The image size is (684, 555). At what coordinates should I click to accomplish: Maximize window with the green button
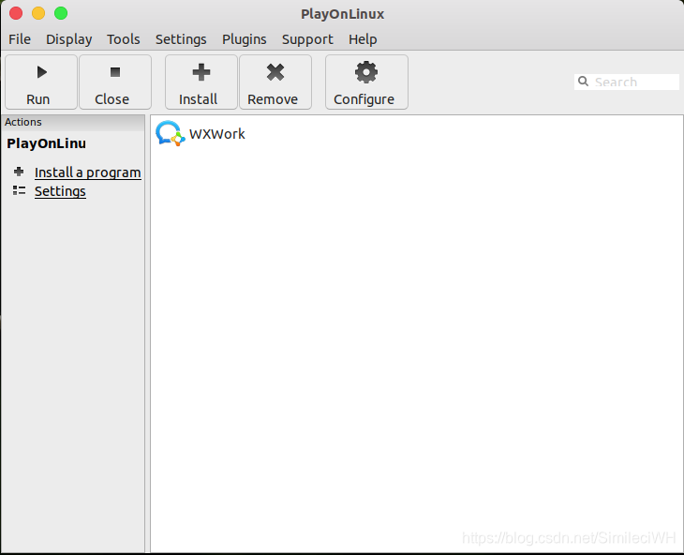click(x=61, y=13)
